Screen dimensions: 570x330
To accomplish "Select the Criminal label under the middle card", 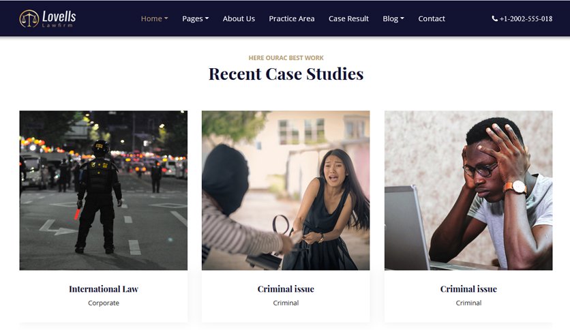I will [286, 303].
